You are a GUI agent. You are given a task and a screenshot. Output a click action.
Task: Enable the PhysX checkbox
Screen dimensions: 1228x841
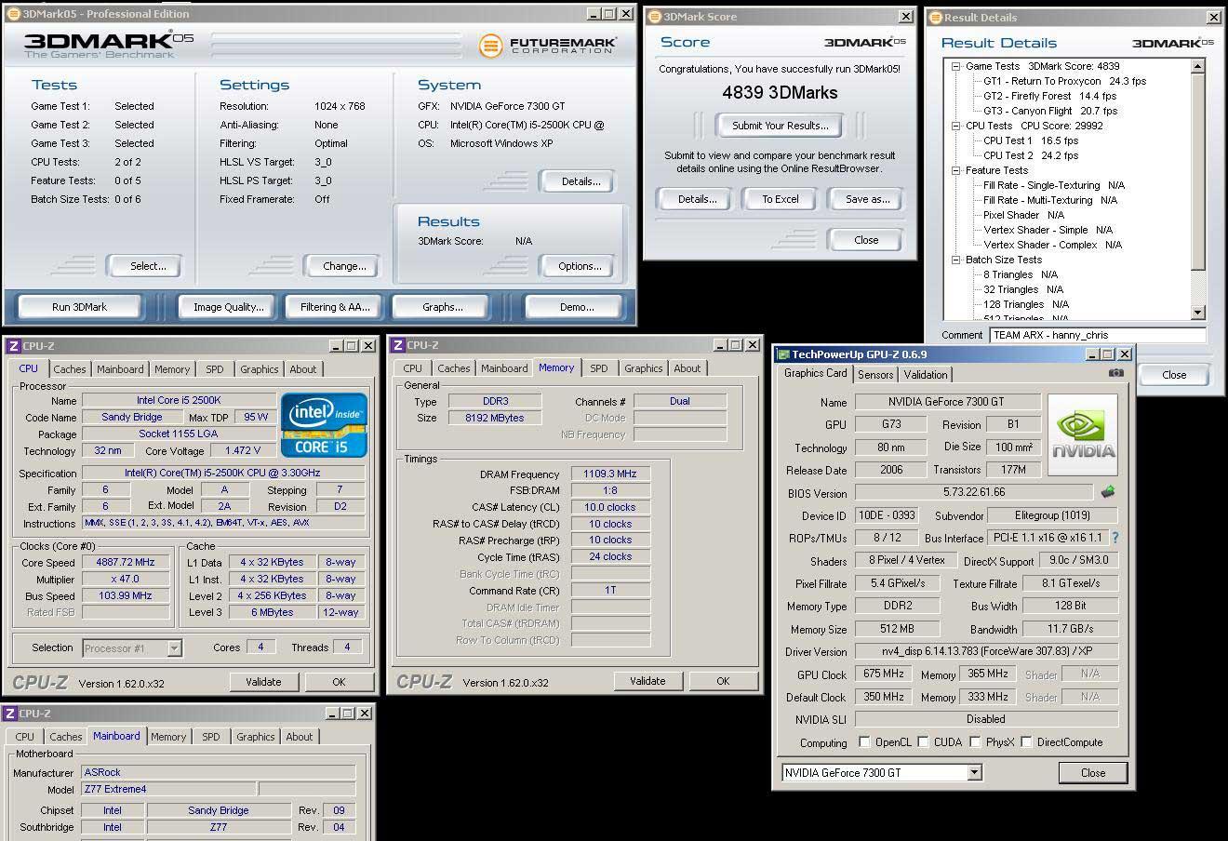[x=975, y=742]
